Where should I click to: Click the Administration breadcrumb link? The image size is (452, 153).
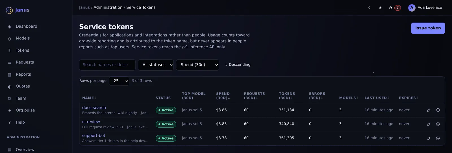coord(108,8)
